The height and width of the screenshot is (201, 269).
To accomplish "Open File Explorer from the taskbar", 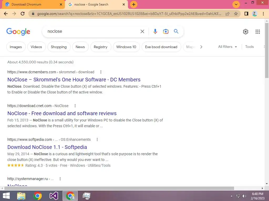I will [21, 196].
